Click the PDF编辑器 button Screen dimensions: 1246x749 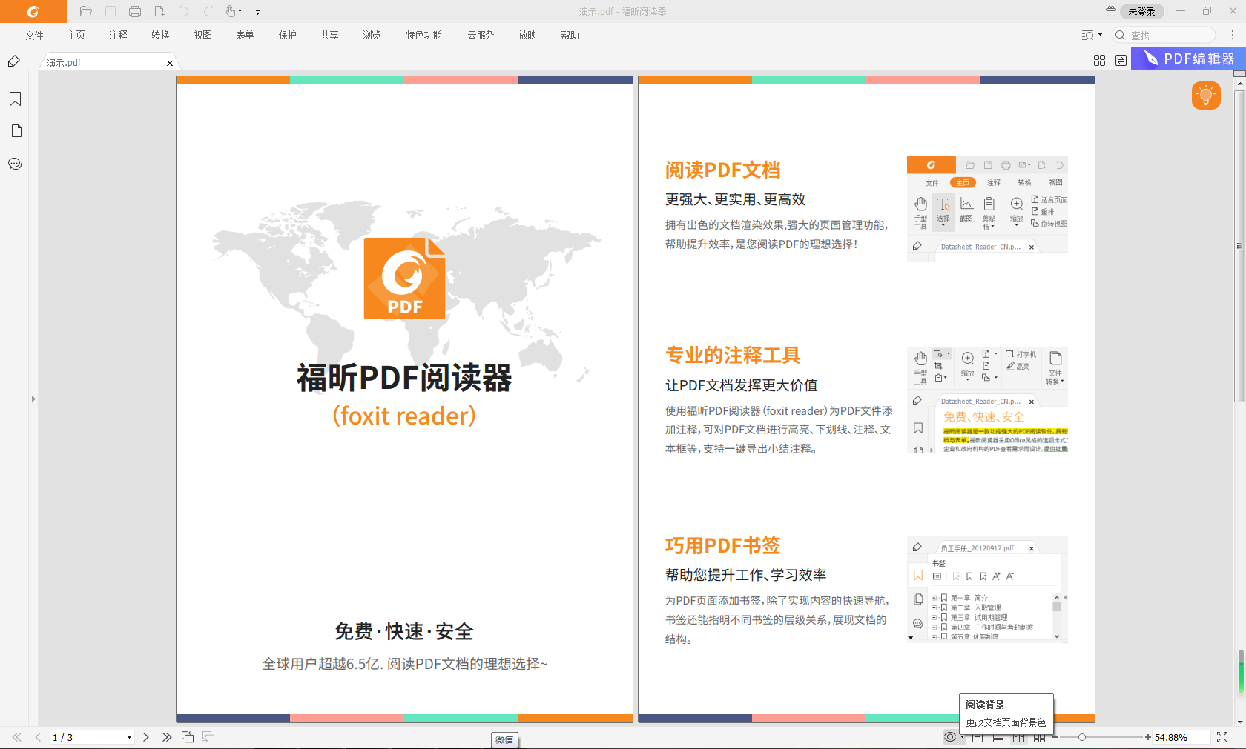[1187, 59]
